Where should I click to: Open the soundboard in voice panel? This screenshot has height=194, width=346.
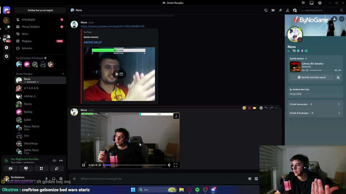point(57,168)
